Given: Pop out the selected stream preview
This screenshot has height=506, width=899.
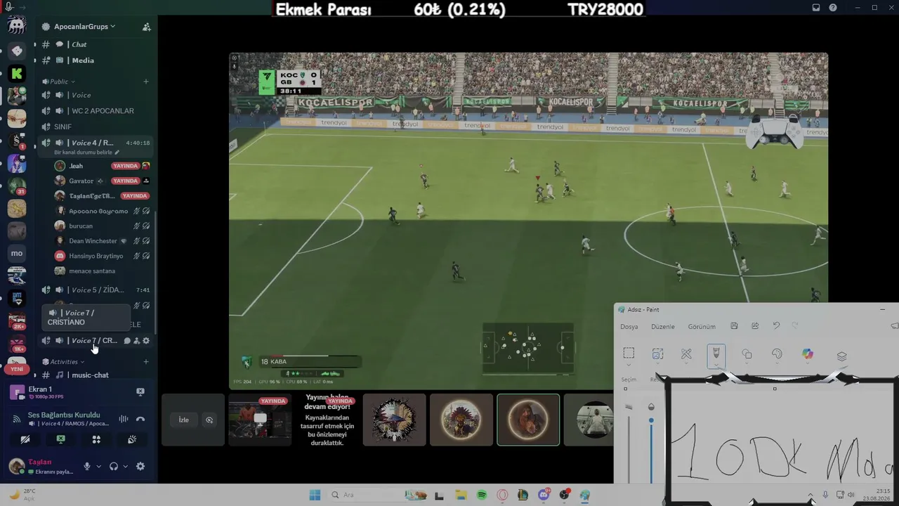Looking at the screenshot, I should 209,420.
